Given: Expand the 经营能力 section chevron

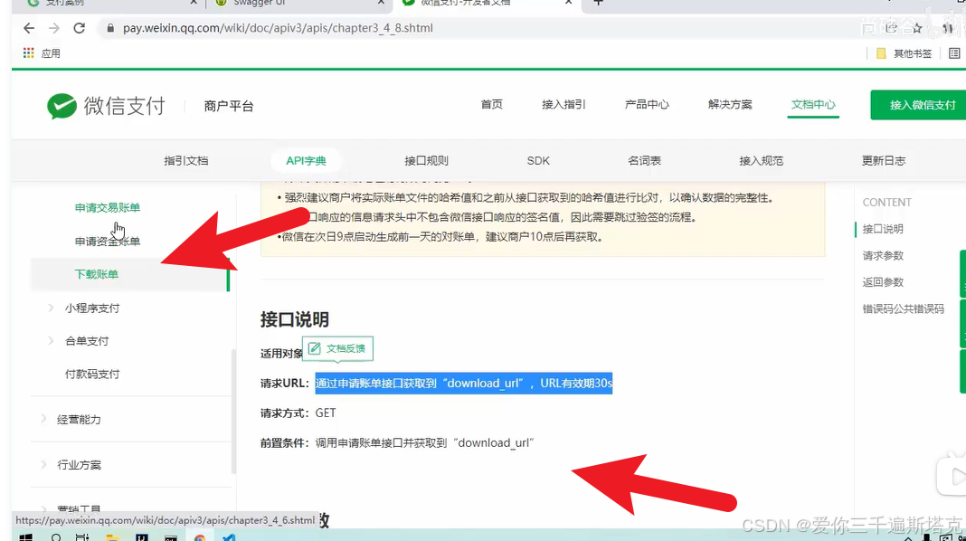Looking at the screenshot, I should click(x=43, y=418).
